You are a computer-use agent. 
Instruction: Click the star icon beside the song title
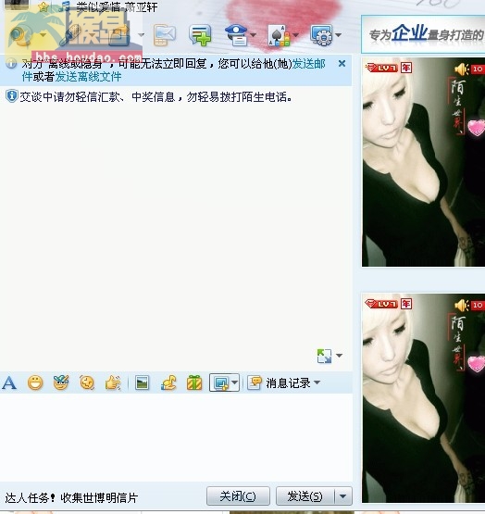point(43,7)
